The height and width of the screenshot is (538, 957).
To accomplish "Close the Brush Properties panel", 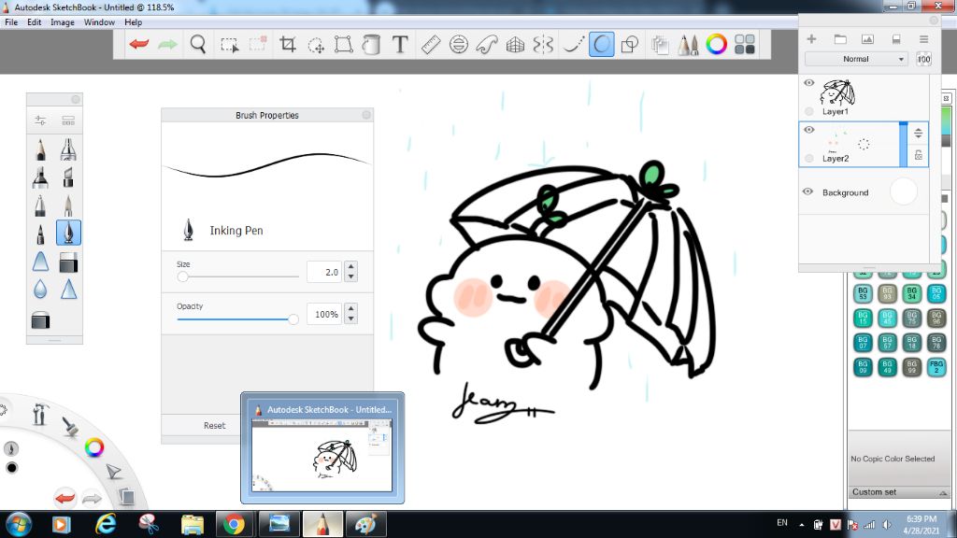I will pyautogui.click(x=366, y=115).
